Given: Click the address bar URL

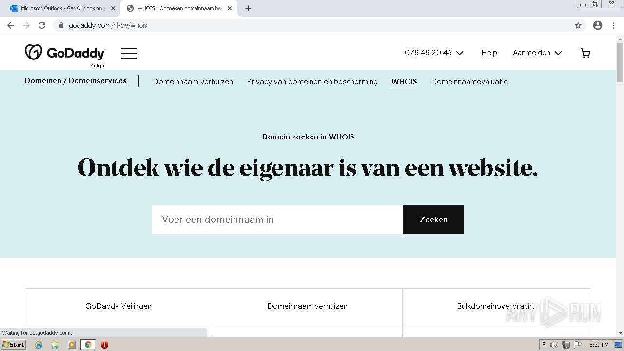Looking at the screenshot, I should pos(108,25).
